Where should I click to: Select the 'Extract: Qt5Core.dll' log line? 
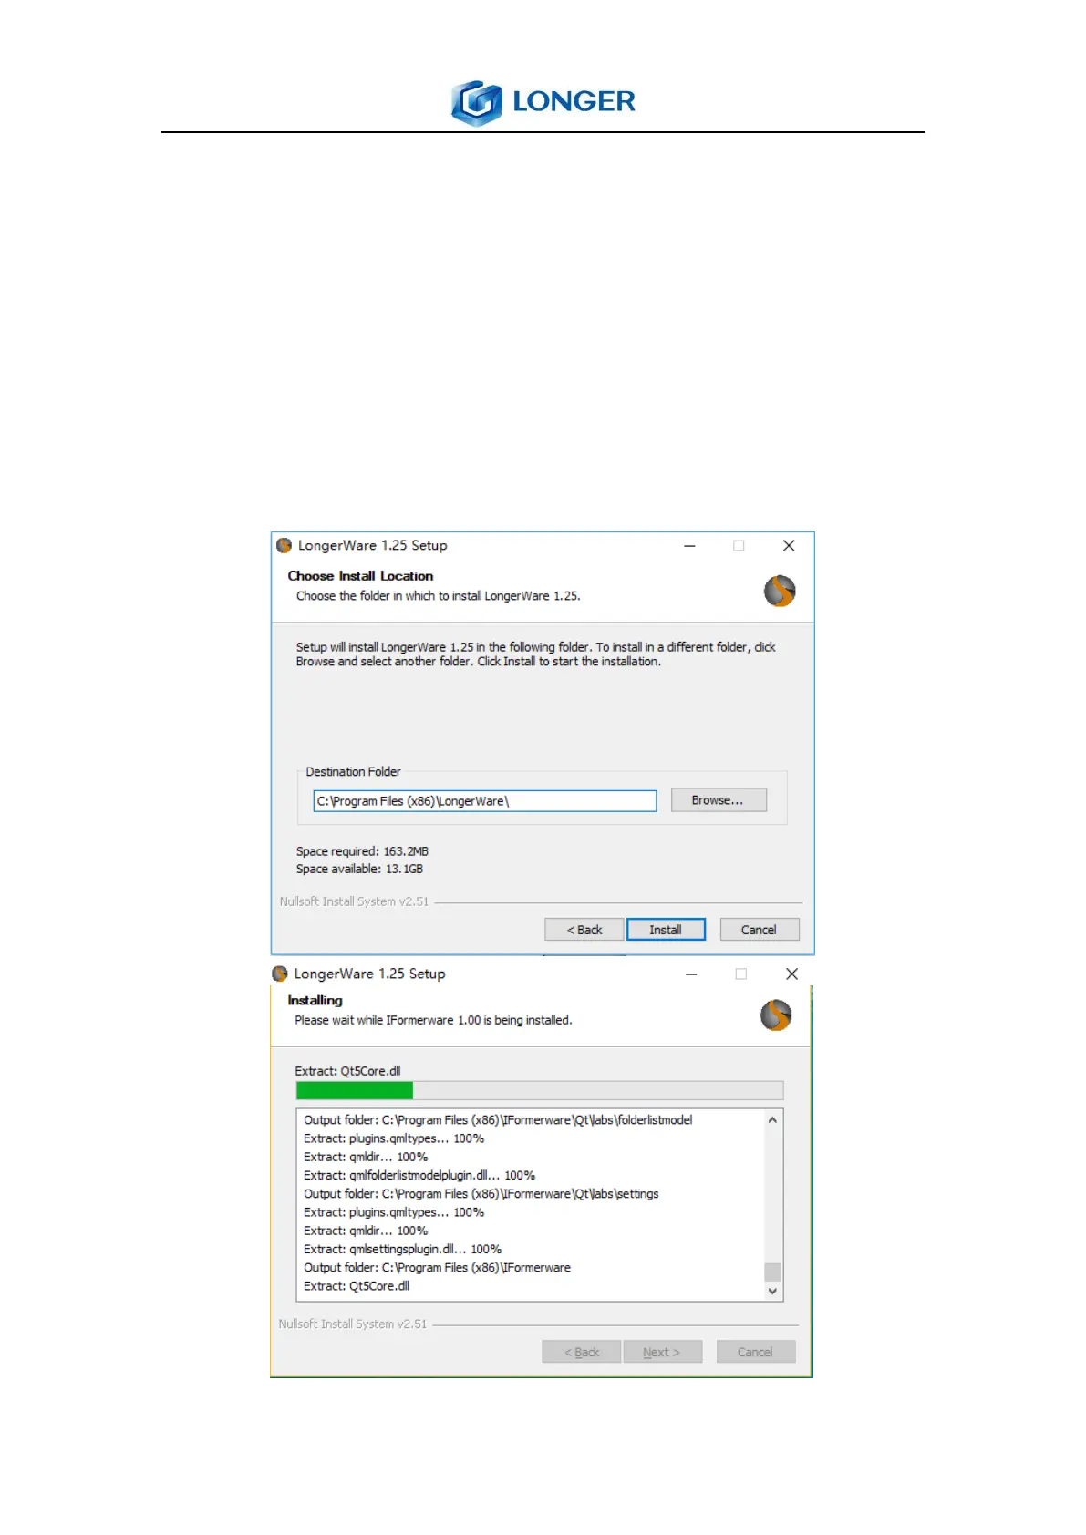point(357,1286)
